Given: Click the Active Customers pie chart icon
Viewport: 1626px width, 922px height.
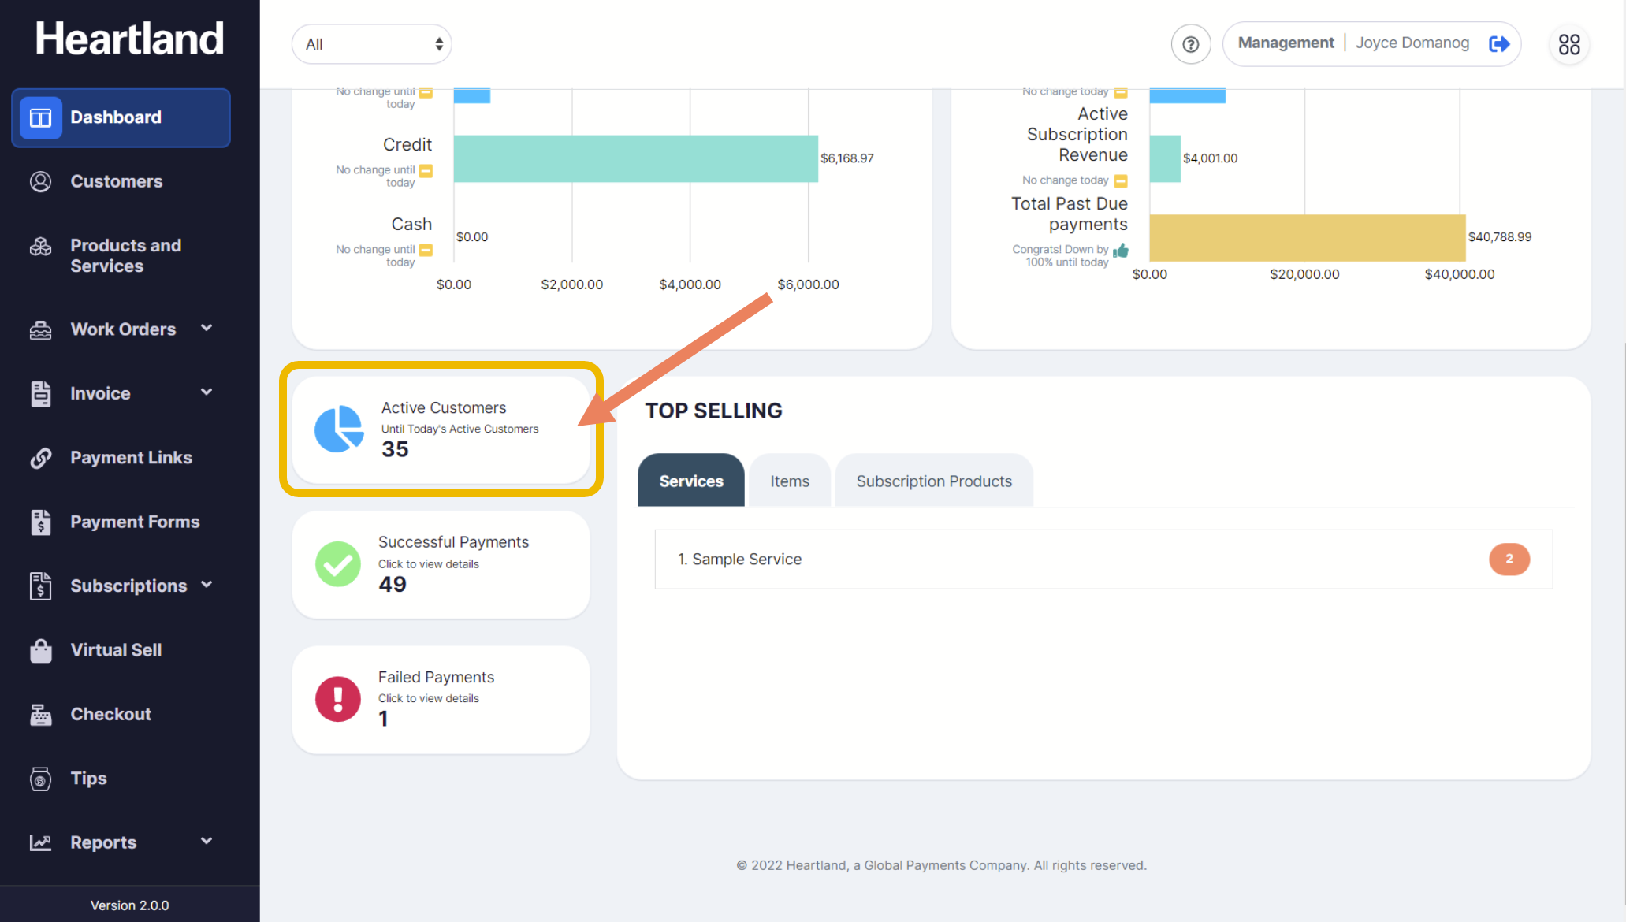Looking at the screenshot, I should coord(339,429).
